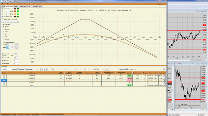Select the Дельта radio option
This screenshot has width=208, height=116.
click(3, 29)
